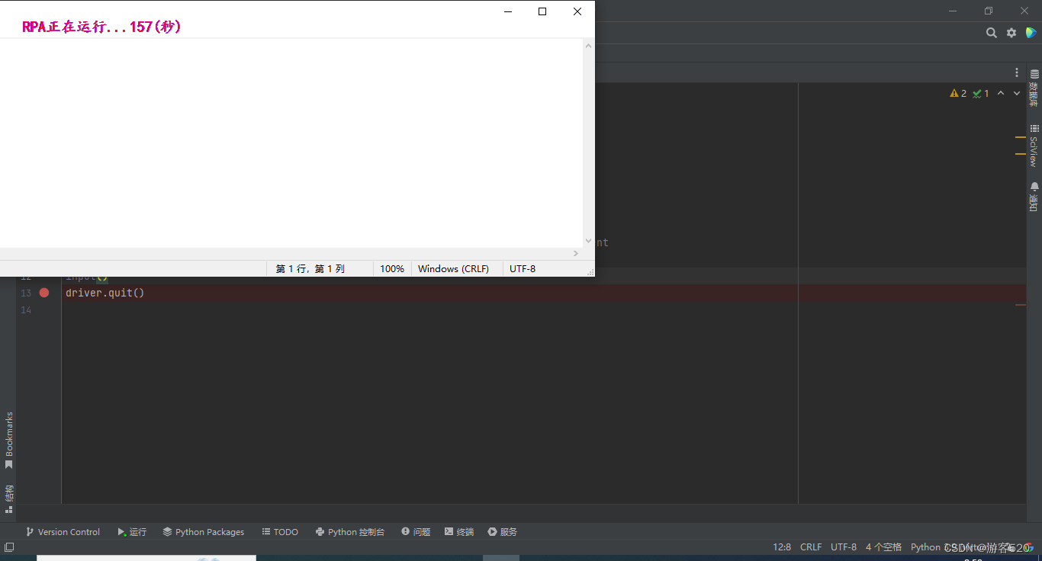Click Windows (CRLF) in notepad status bar
The height and width of the screenshot is (561, 1042).
pyautogui.click(x=453, y=269)
